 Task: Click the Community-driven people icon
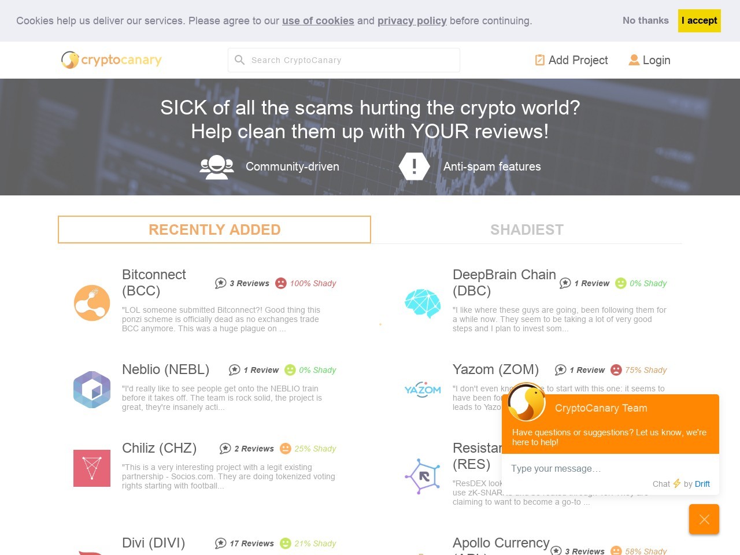coord(216,166)
